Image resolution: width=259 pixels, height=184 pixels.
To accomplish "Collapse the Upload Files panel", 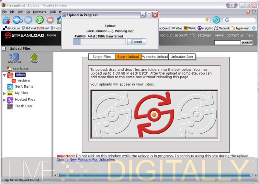I will (x=4, y=49).
